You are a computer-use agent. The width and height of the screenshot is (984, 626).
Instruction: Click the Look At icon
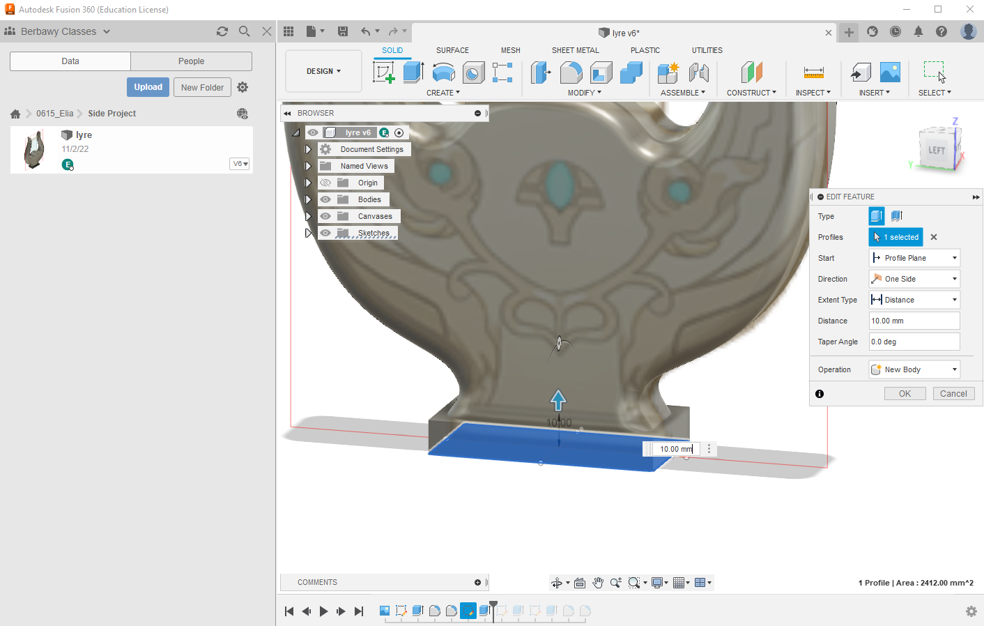[x=580, y=583]
